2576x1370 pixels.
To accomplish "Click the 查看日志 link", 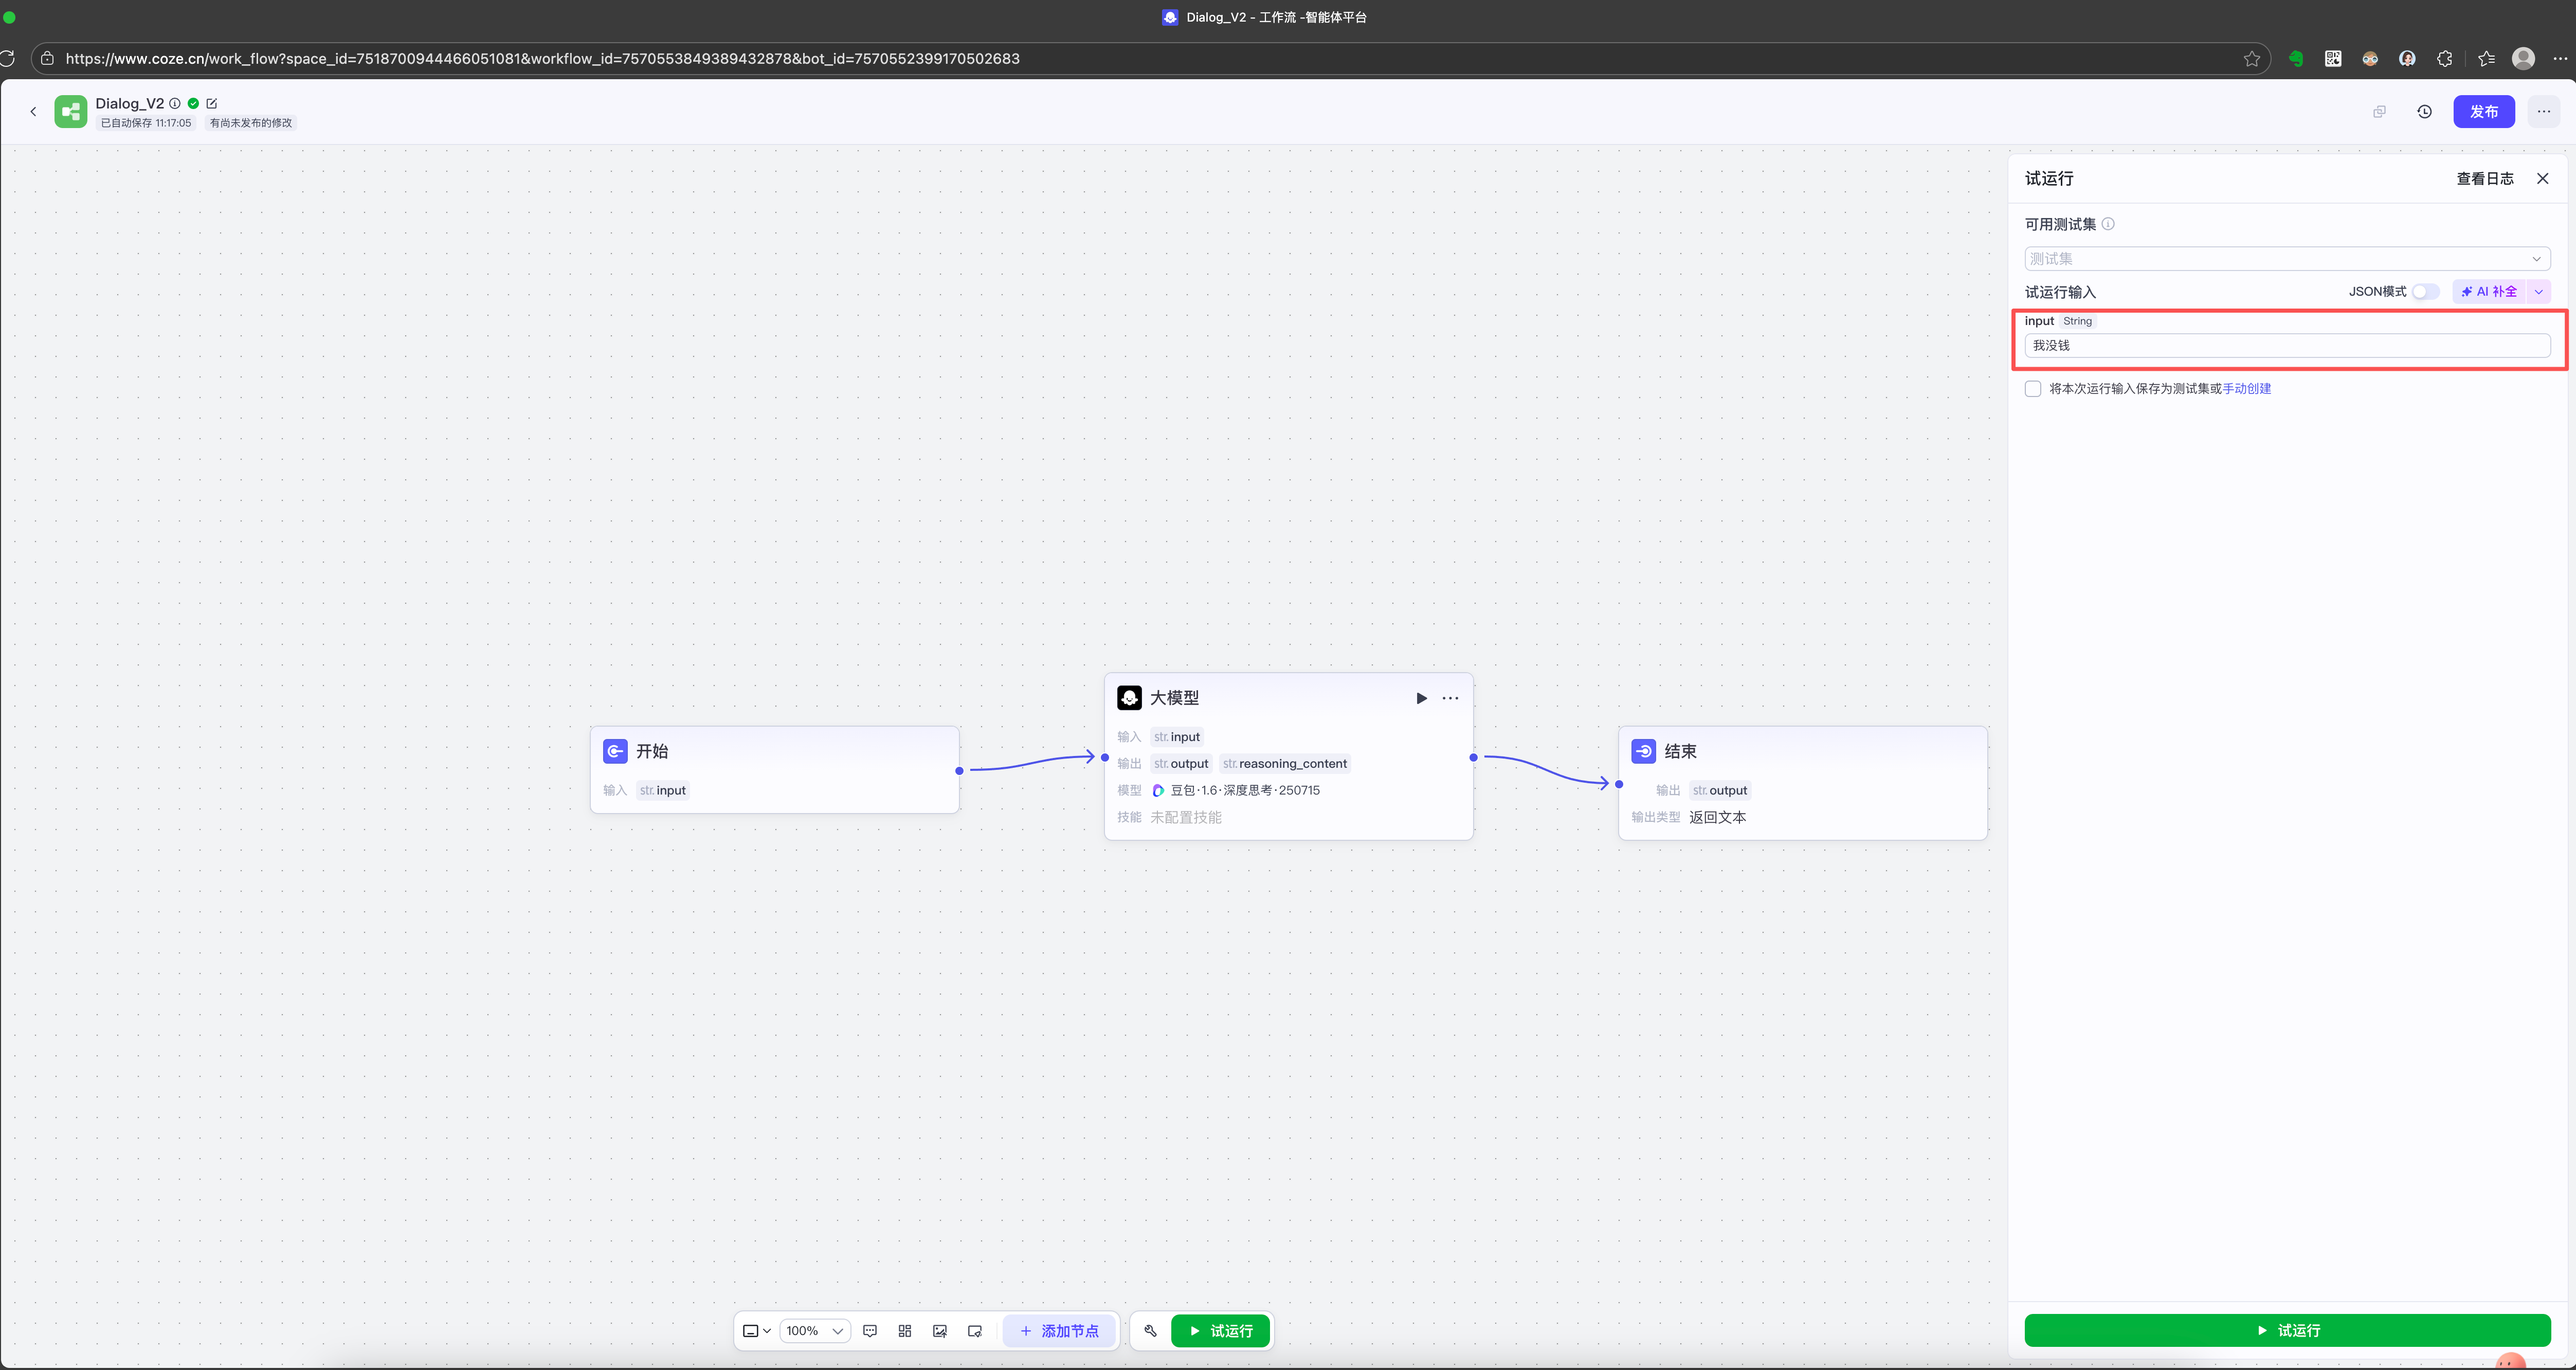I will (2485, 179).
